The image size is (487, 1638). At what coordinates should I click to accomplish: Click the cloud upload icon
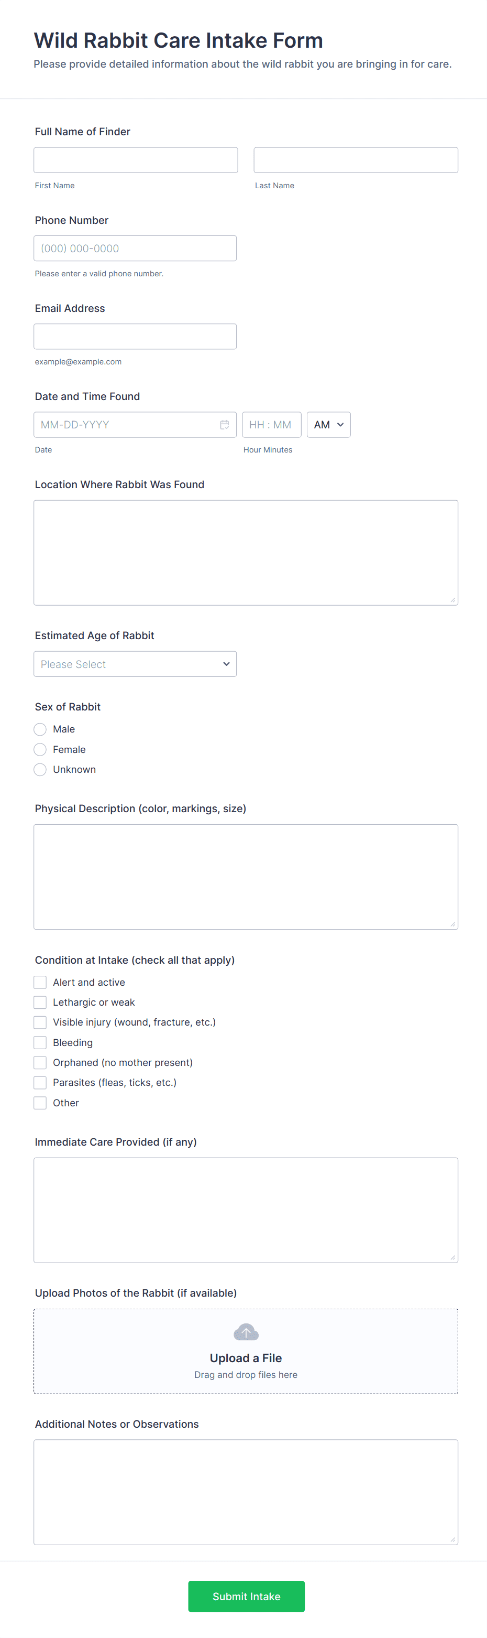click(246, 1332)
